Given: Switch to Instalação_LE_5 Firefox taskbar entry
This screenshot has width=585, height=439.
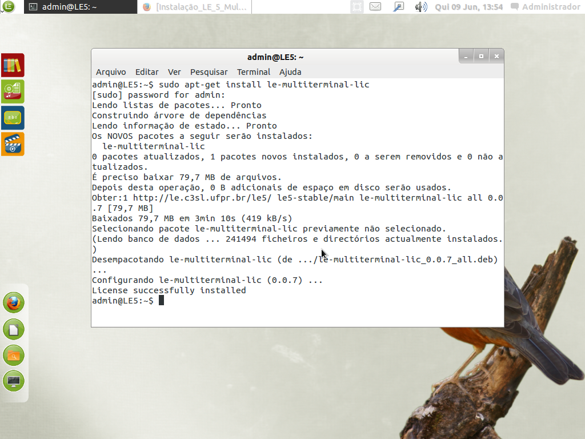Looking at the screenshot, I should point(194,7).
